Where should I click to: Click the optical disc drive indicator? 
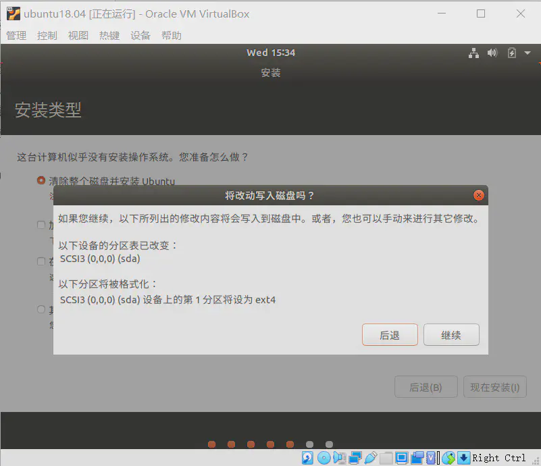324,458
